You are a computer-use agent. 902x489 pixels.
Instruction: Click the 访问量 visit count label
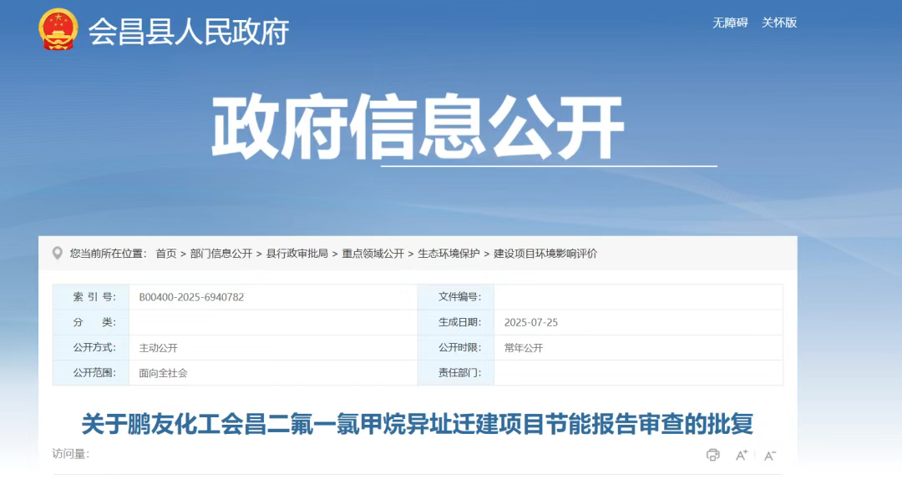71,454
